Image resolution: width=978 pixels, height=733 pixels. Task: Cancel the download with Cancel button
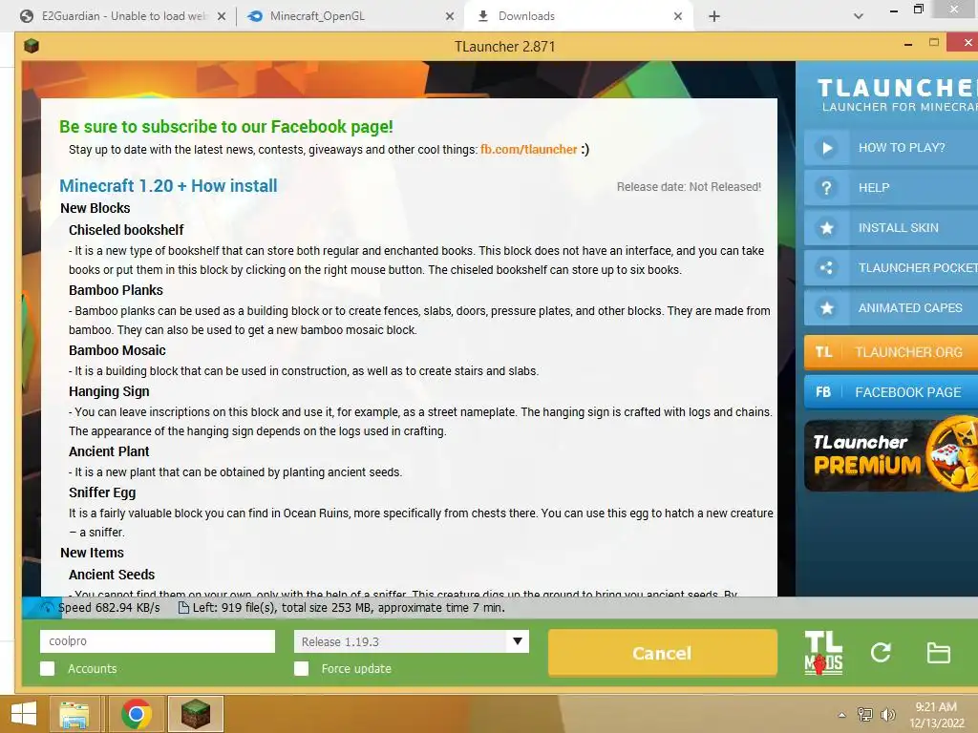pyautogui.click(x=663, y=653)
